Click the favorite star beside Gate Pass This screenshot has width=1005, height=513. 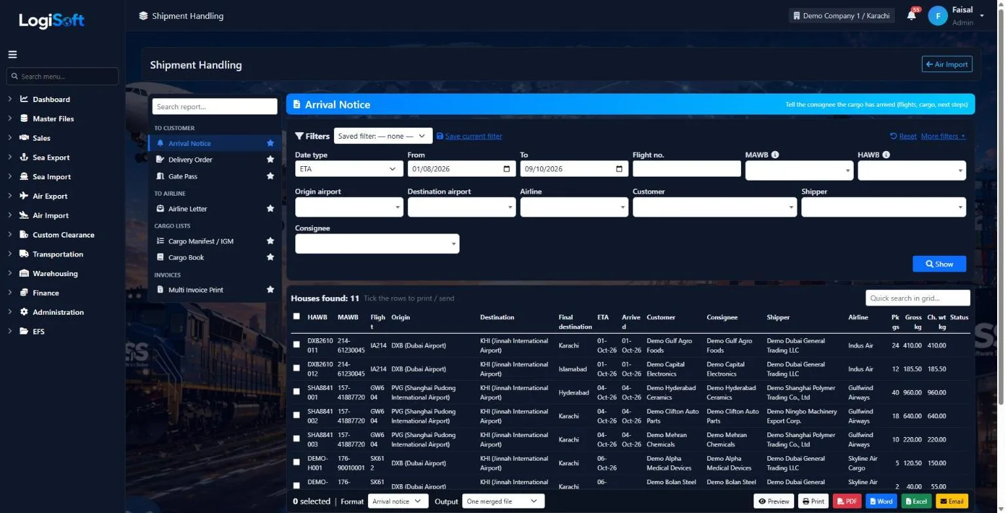tap(270, 176)
